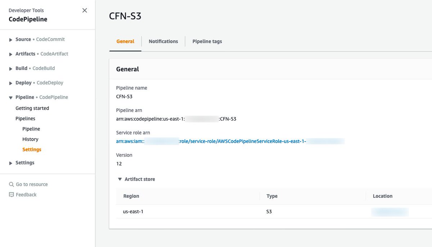The image size is (432, 247).
Task: Select the orange Settings sub-item
Action: coord(32,150)
